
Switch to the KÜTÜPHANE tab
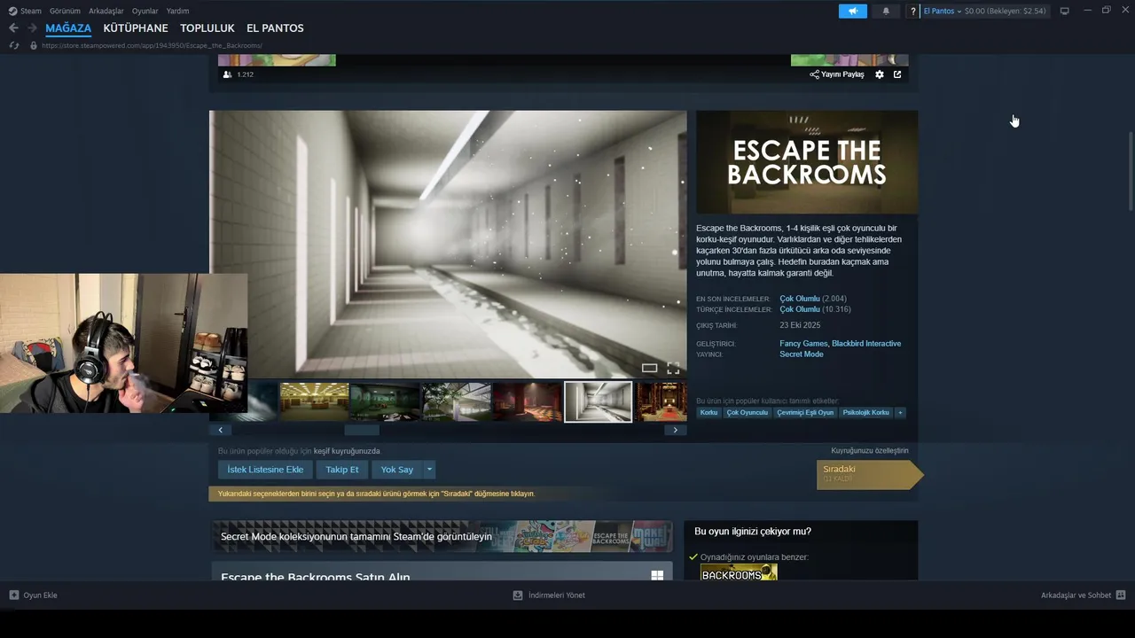136,28
